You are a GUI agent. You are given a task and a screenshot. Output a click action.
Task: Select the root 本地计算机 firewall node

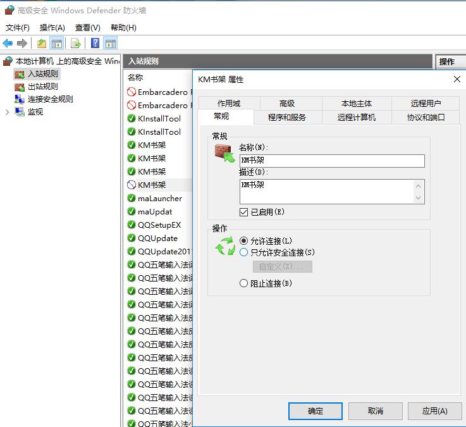tap(61, 61)
